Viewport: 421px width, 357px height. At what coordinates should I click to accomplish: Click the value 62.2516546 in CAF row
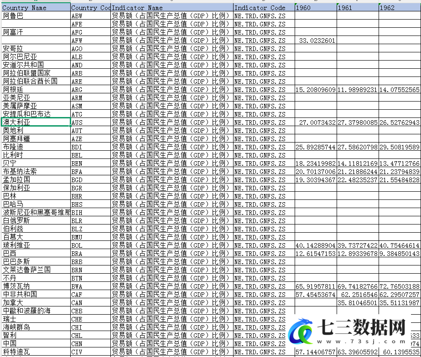pyautogui.click(x=358, y=295)
